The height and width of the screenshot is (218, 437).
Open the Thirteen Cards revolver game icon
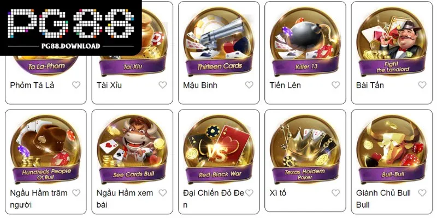coord(219,41)
